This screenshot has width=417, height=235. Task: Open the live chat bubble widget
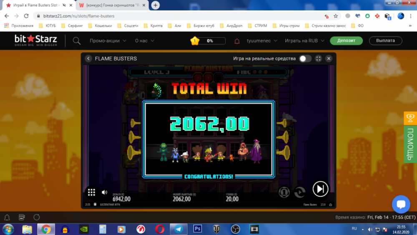tap(401, 204)
